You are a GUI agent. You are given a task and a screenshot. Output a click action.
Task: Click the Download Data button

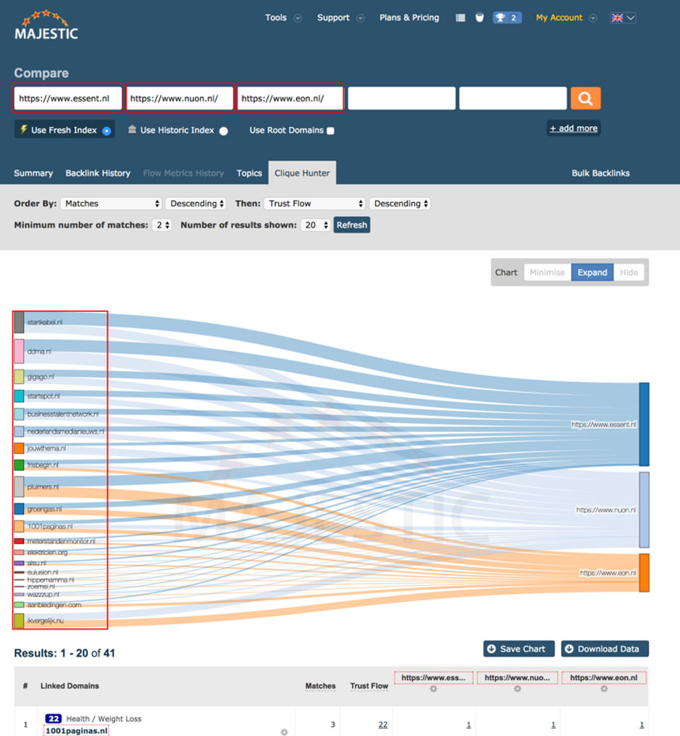coord(604,649)
